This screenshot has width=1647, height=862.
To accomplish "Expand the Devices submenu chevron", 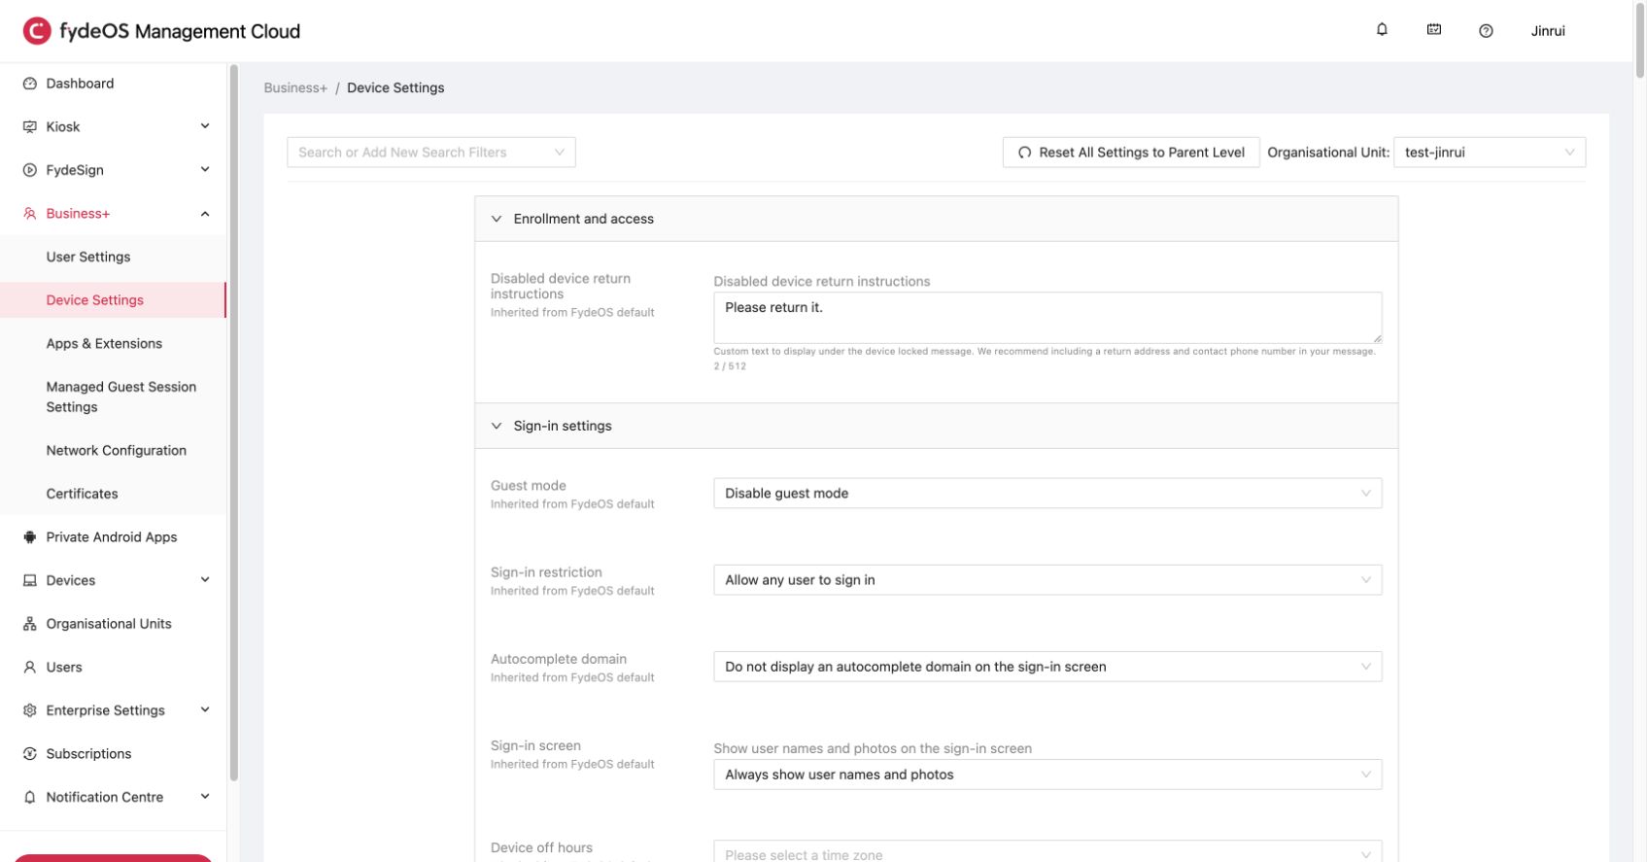I will (x=205, y=580).
